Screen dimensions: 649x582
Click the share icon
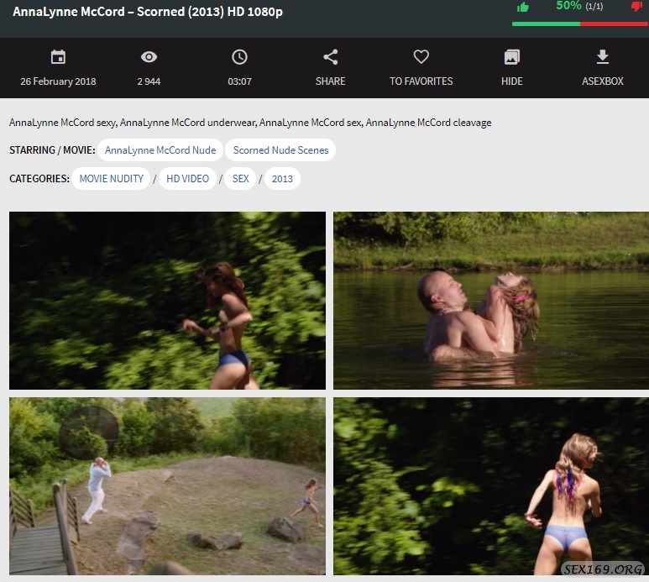coord(331,57)
